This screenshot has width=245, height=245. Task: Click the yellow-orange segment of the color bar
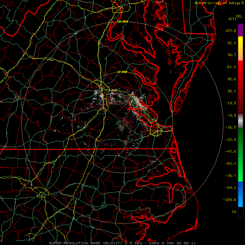(240, 48)
